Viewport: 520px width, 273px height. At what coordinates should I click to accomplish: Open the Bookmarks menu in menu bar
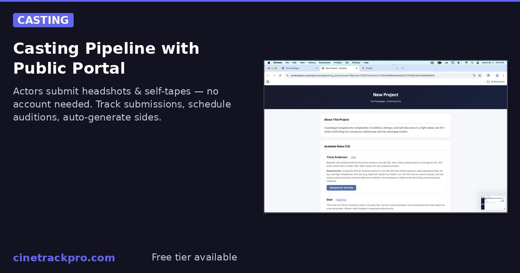pos(325,62)
